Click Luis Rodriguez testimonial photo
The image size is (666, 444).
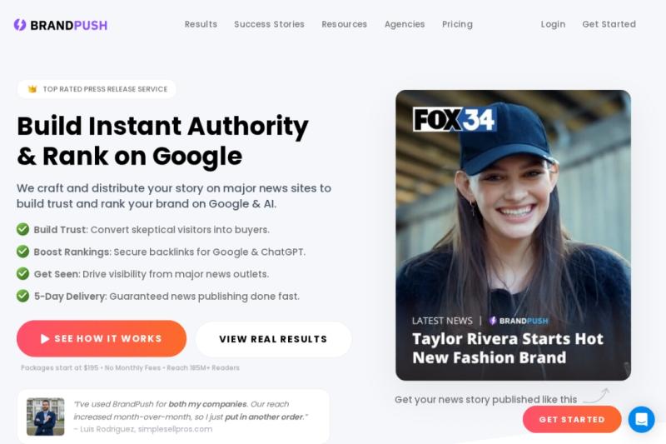46,417
